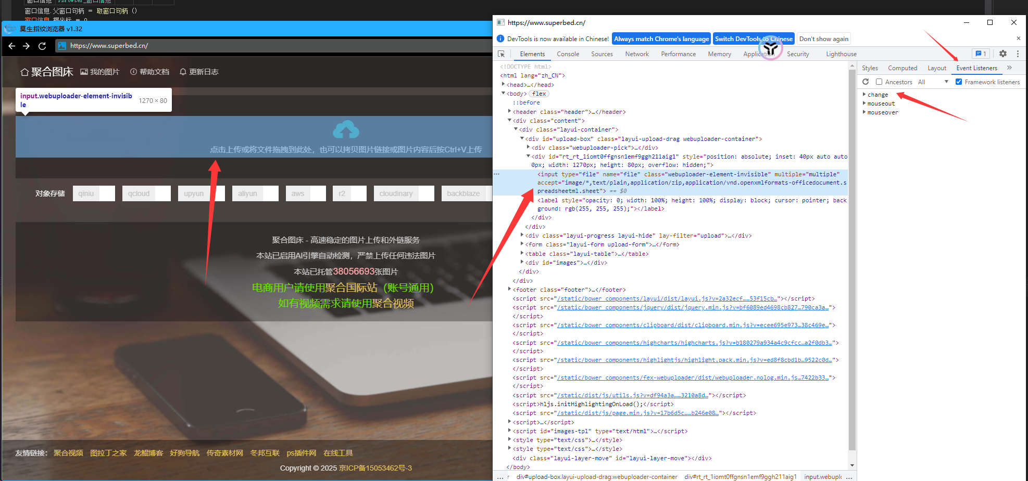Open the All listeners filter dropdown
Viewport: 1028px width, 481px height.
[x=933, y=82]
